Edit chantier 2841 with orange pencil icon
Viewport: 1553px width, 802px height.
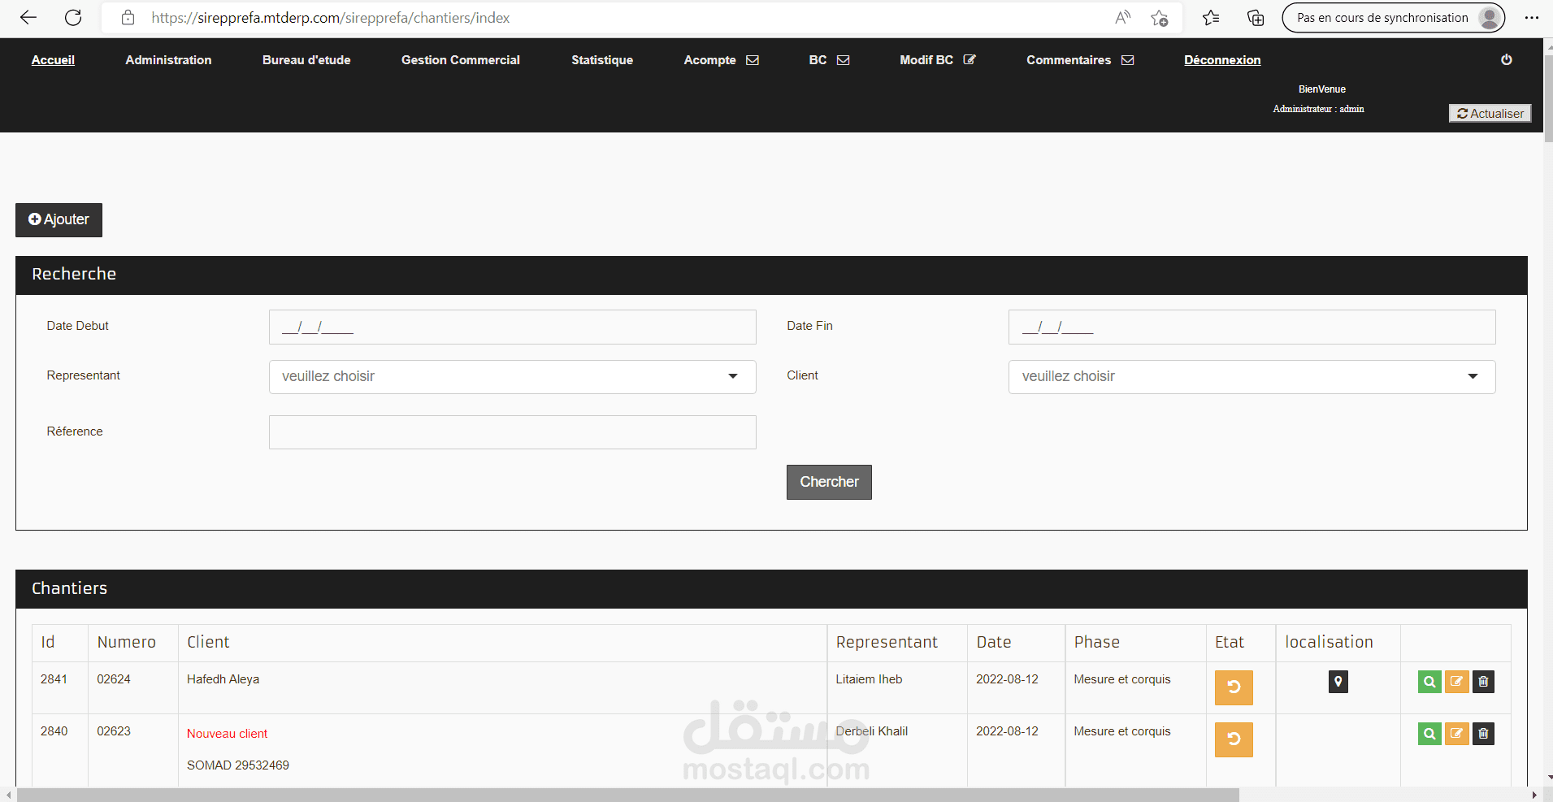(1456, 682)
